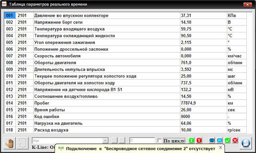Click value 2,115 ignition angle cell

204,42
